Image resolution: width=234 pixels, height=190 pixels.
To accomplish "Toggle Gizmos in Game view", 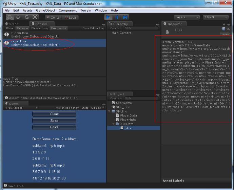I will 96,108.
